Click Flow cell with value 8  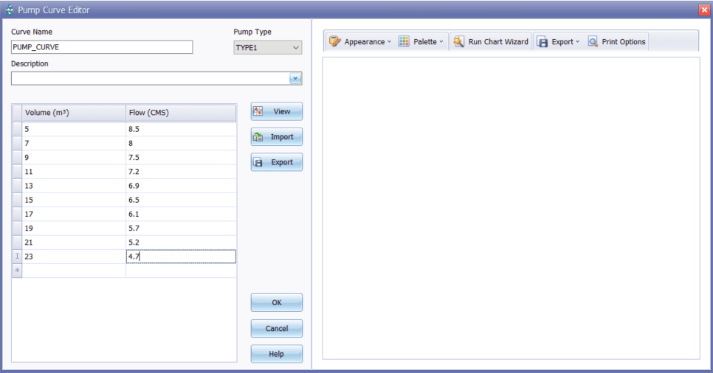pos(181,143)
